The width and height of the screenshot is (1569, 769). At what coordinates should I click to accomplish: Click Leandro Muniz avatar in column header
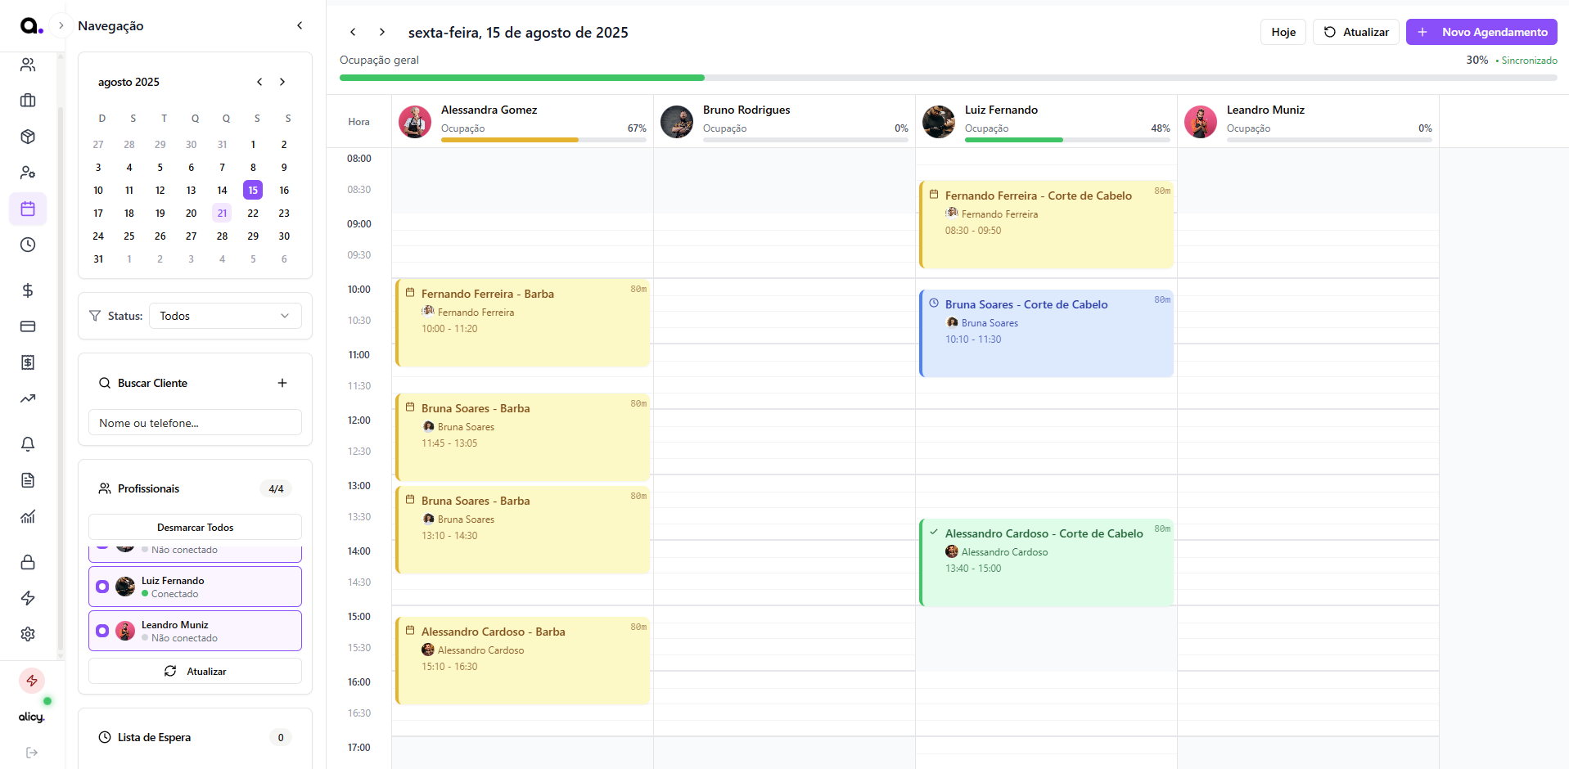pos(1201,122)
